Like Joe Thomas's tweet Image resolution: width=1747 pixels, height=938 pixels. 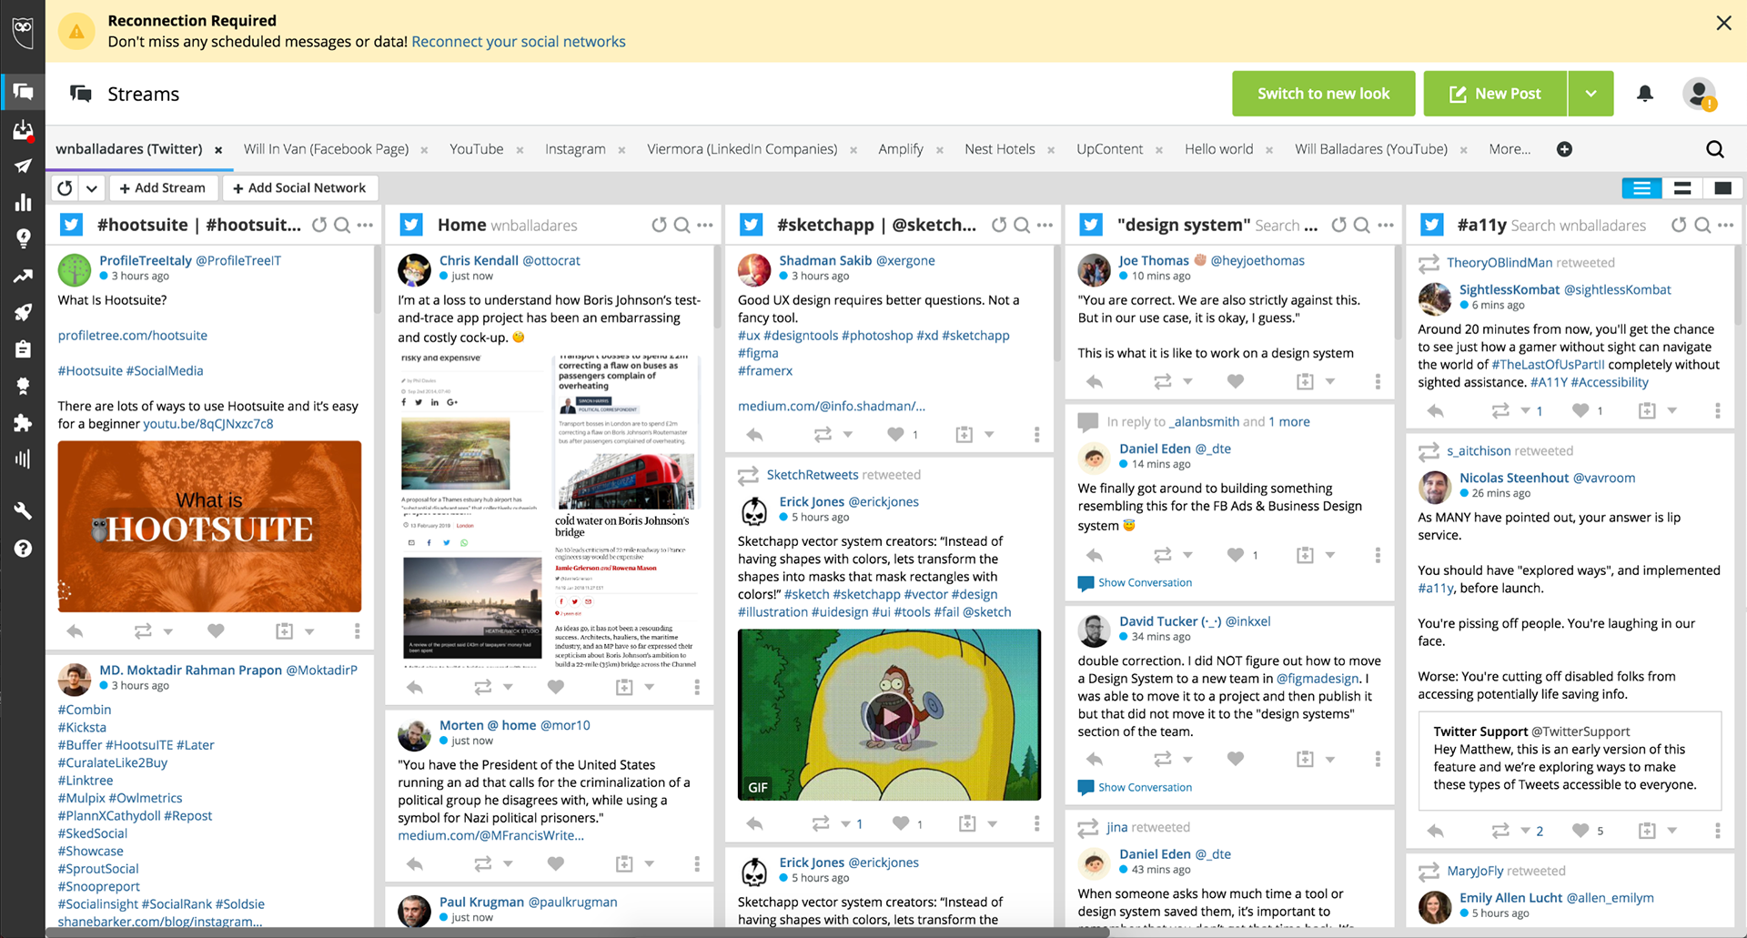1235,382
